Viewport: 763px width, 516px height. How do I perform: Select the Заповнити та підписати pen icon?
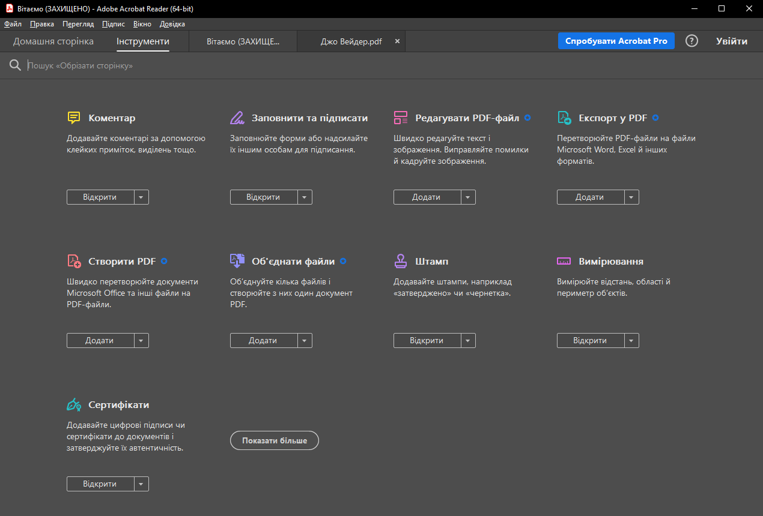237,118
